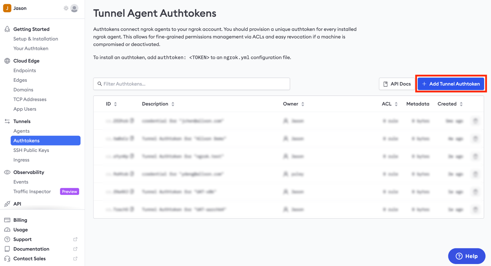491x266 pixels.
Task: Open the Cloud Edge globe icon section
Action: pos(7,61)
